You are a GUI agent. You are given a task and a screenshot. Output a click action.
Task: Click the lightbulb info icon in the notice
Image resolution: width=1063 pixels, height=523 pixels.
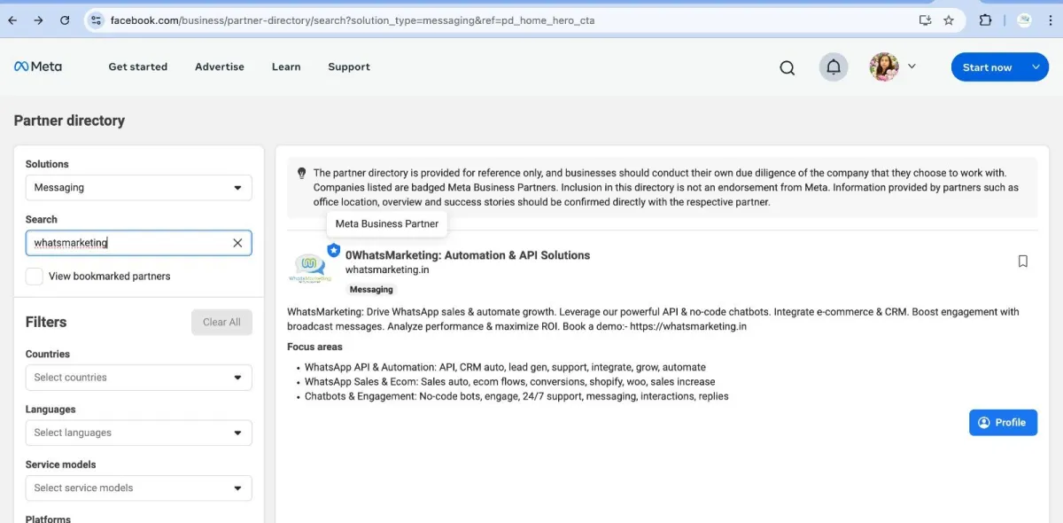(301, 174)
